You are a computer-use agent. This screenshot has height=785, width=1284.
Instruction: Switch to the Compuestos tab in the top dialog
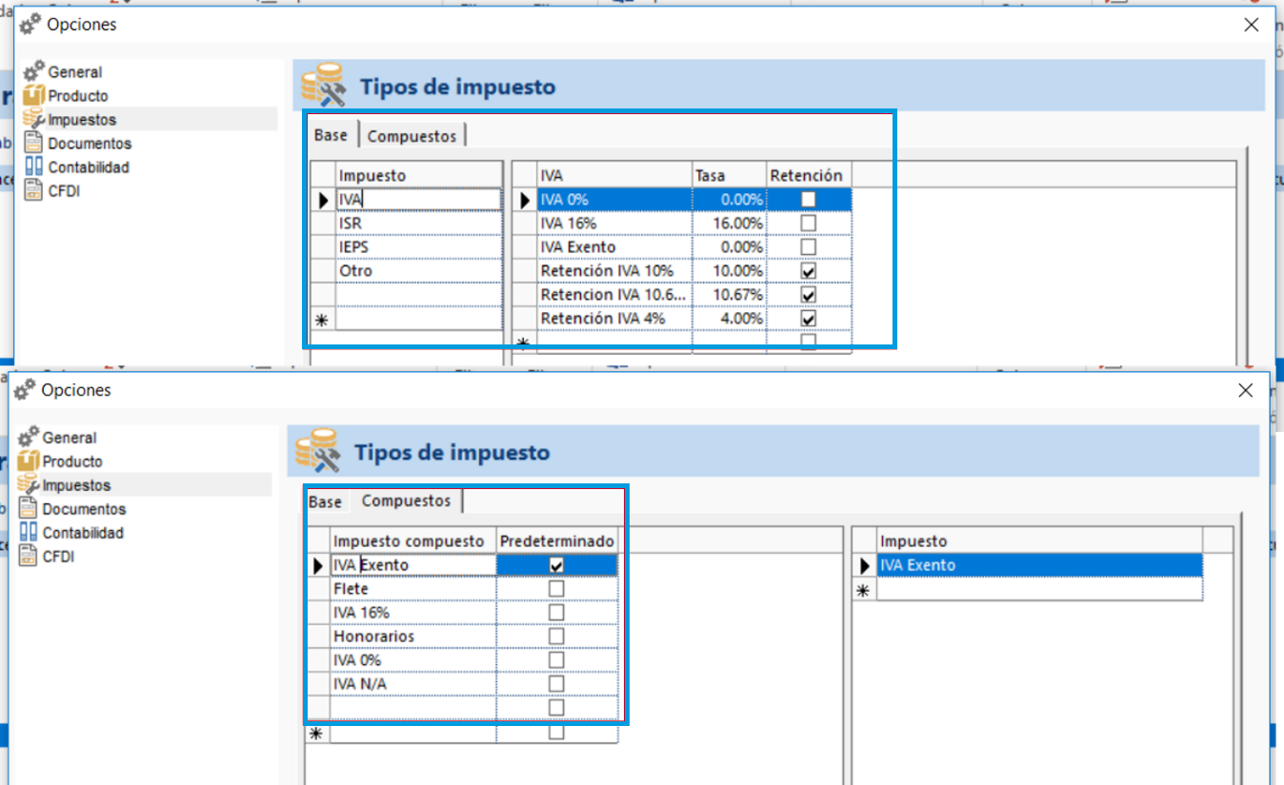pos(411,136)
